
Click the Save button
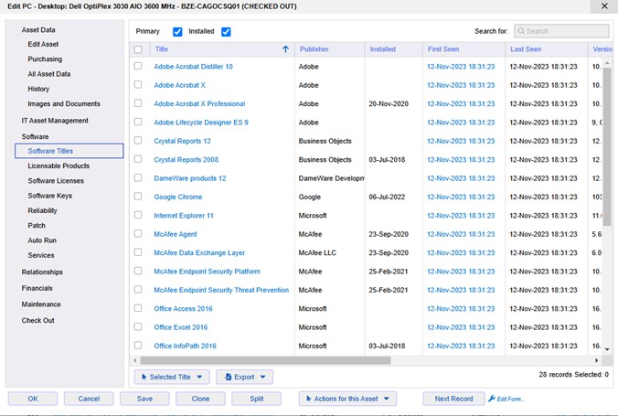(144, 399)
